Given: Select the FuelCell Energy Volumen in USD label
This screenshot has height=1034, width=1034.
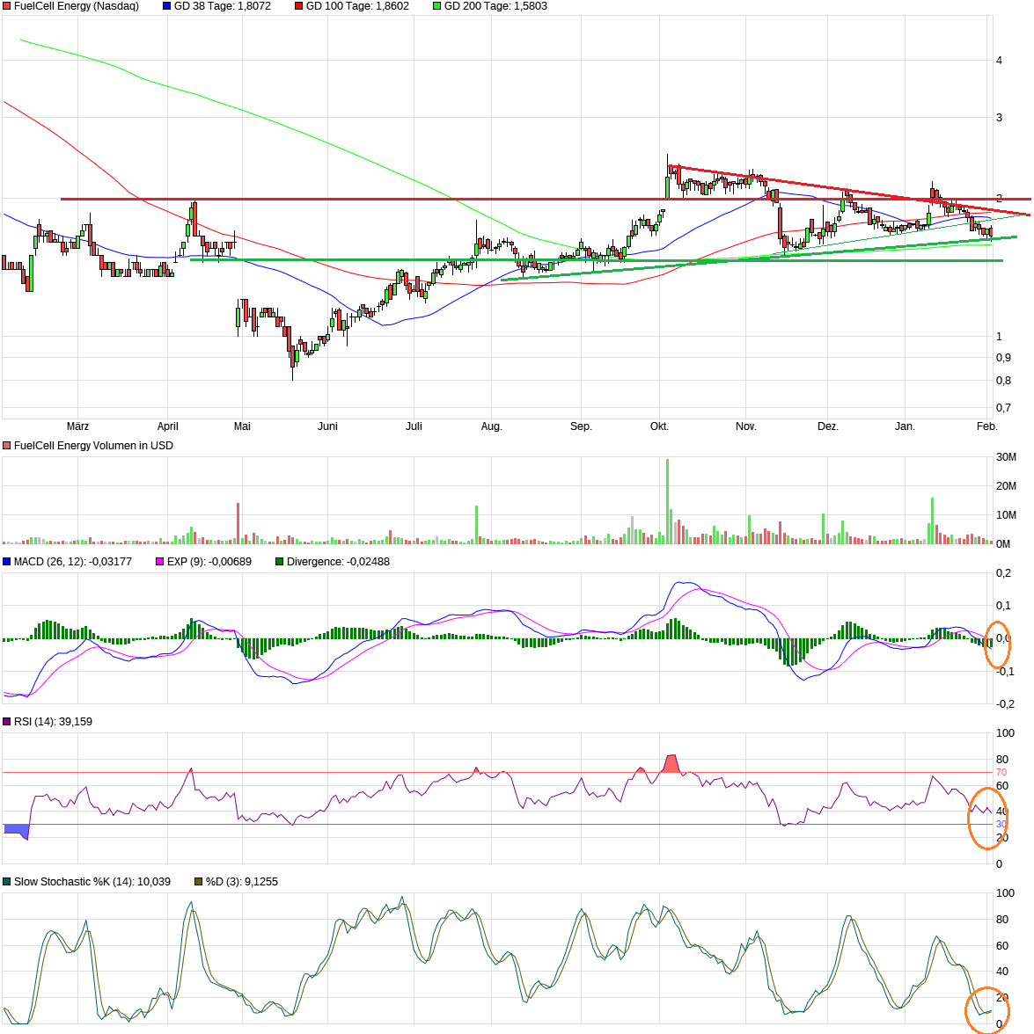Looking at the screenshot, I should 93,446.
